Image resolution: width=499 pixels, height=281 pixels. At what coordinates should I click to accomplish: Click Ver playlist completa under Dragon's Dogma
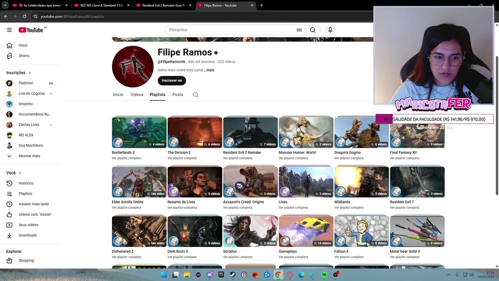(349, 158)
